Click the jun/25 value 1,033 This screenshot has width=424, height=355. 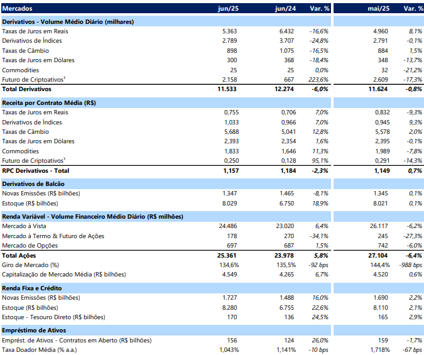(231, 123)
